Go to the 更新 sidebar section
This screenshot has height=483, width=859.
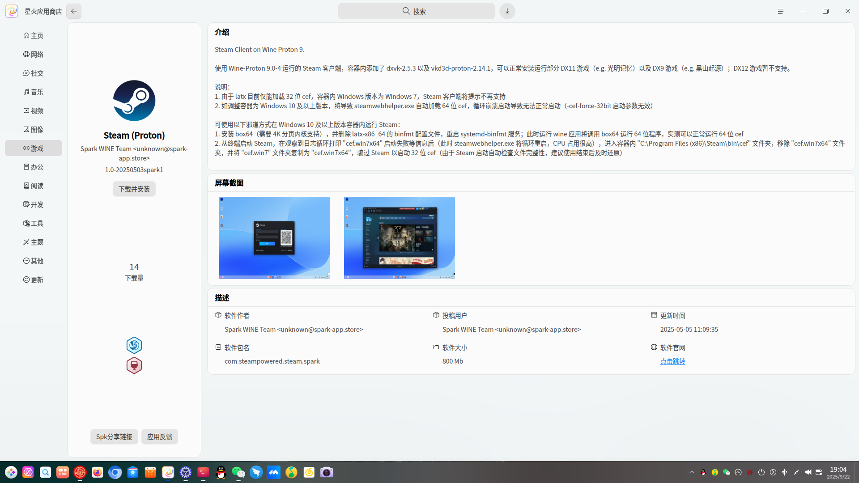34,280
